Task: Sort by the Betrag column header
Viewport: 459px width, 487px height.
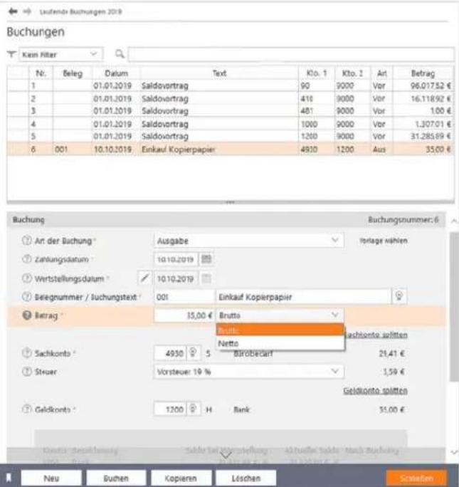Action: 423,73
